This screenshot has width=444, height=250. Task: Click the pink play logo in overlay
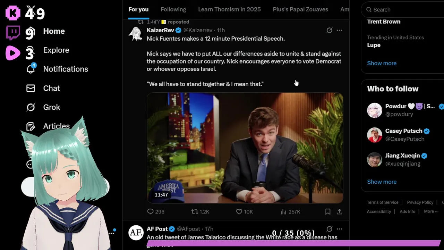[13, 53]
